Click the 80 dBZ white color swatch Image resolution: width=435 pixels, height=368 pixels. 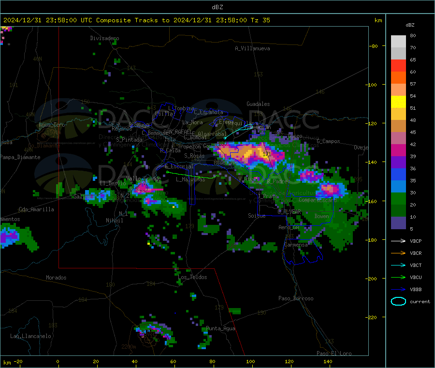[x=398, y=41]
